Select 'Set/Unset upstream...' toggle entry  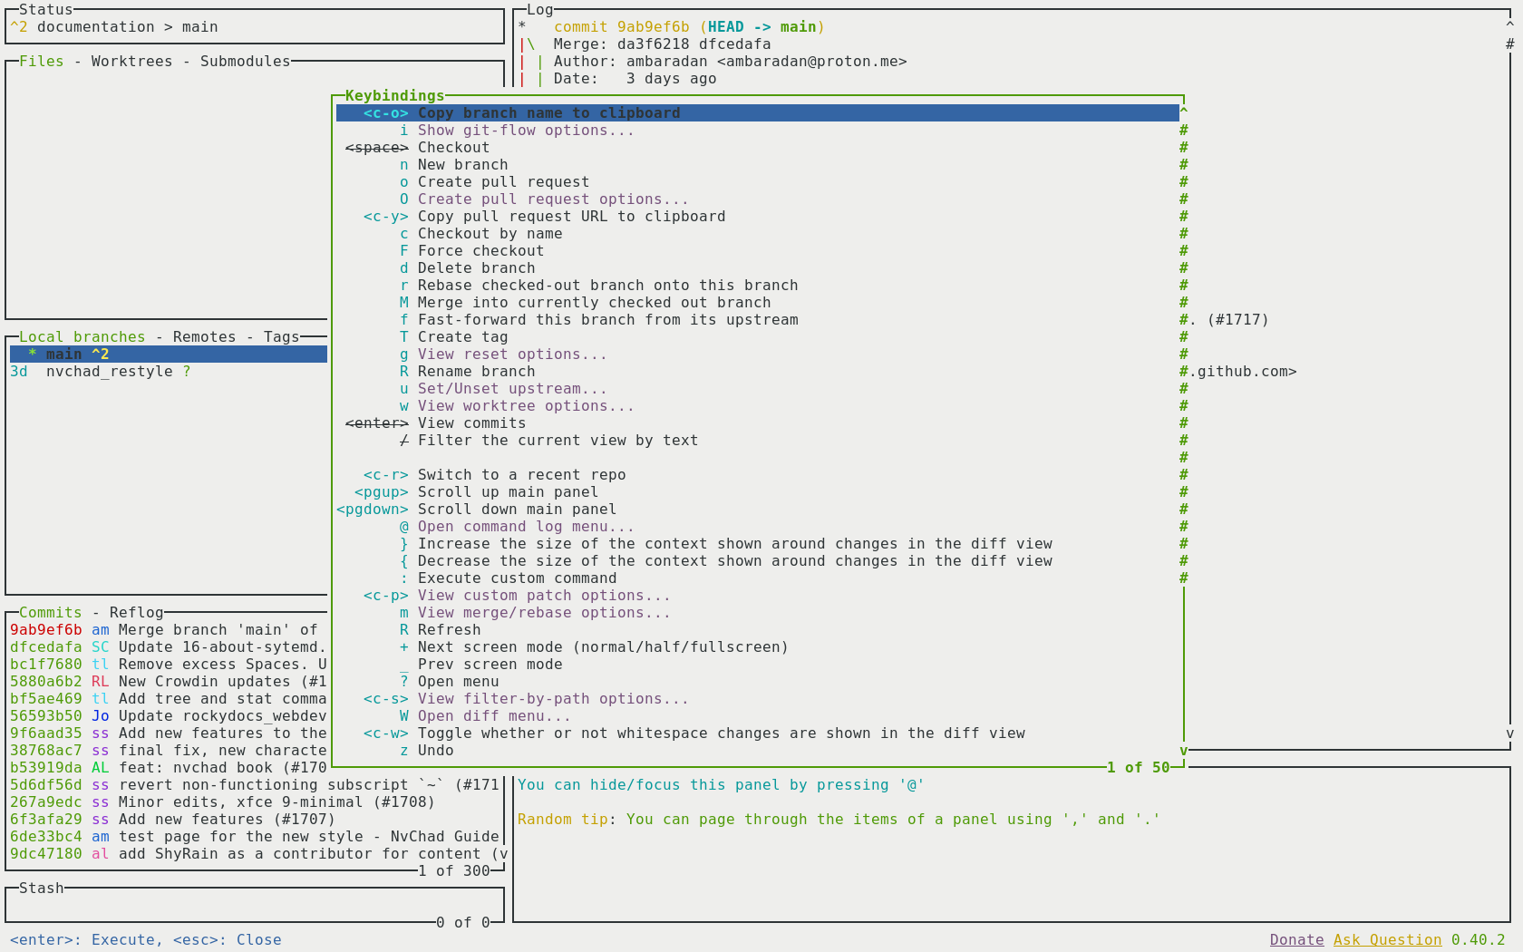pyautogui.click(x=512, y=389)
